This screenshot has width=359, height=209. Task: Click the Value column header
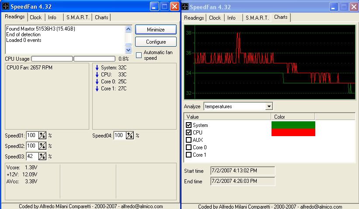pyautogui.click(x=227, y=117)
